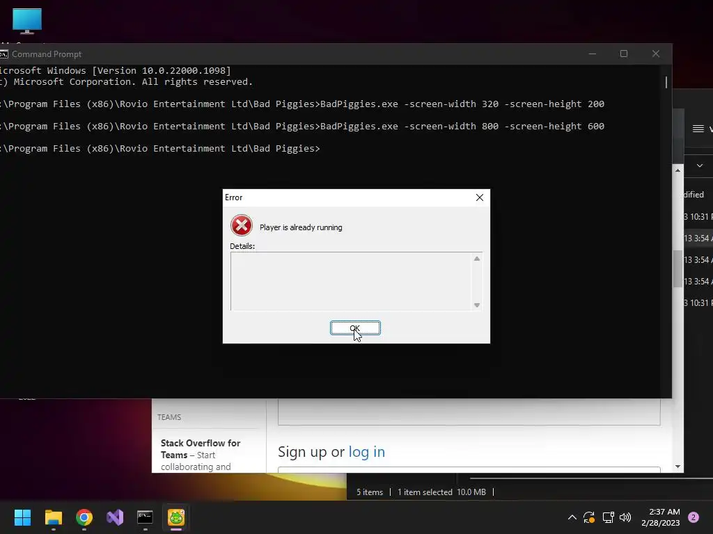Click the command line with screen-width 320
The width and height of the screenshot is (713, 534).
pos(302,104)
